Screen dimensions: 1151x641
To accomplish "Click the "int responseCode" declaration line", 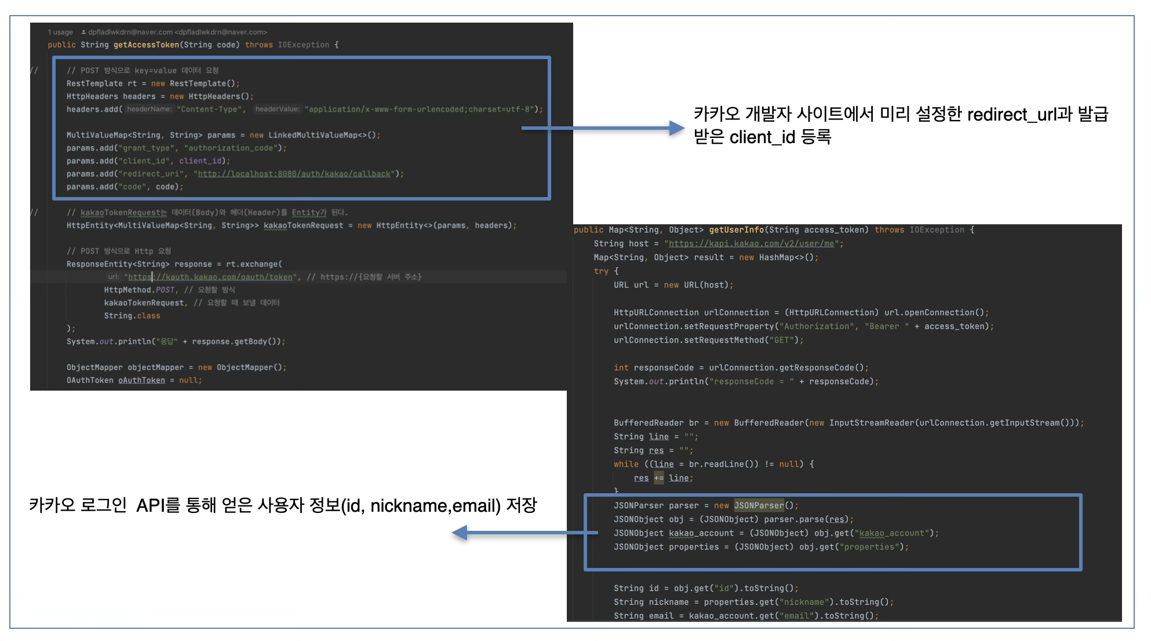I will click(x=741, y=368).
